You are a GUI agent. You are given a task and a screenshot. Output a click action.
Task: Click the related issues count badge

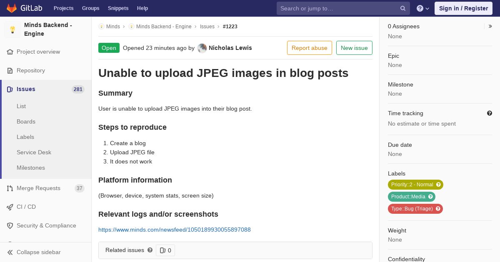(x=165, y=250)
